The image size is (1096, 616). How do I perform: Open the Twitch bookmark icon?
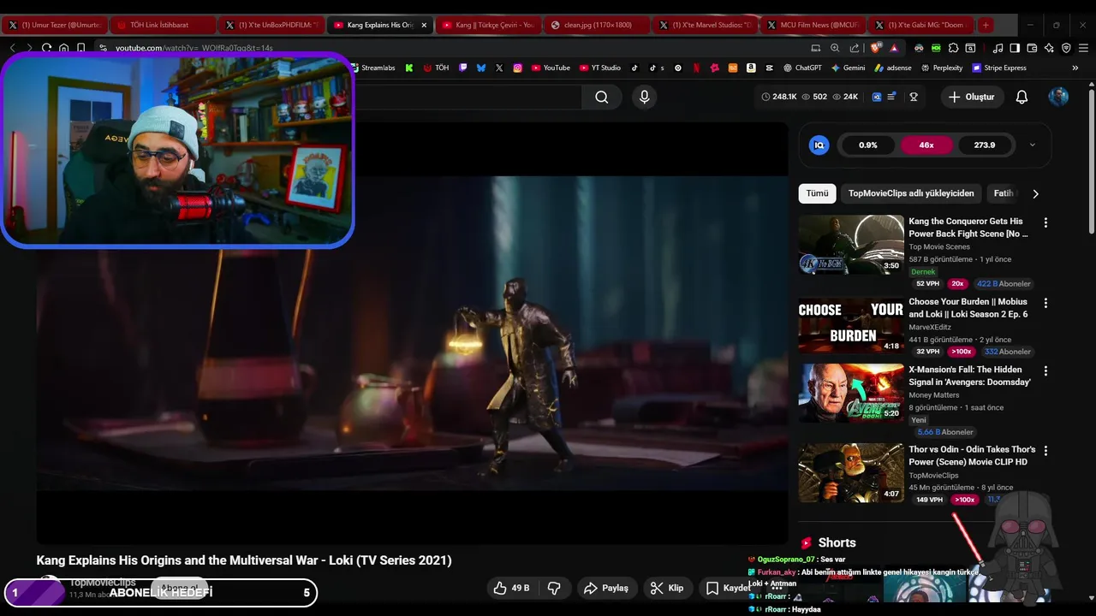point(462,68)
